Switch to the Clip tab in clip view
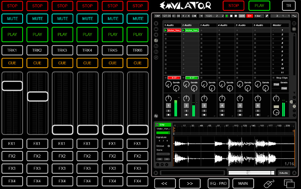Image resolution: width=301 pixels, height=189 pixels. pyautogui.click(x=163, y=124)
